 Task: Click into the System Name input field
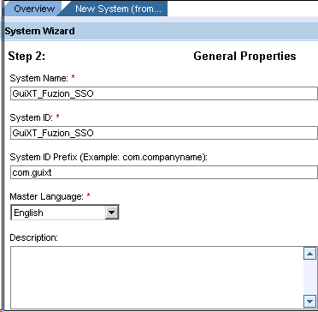click(x=164, y=93)
